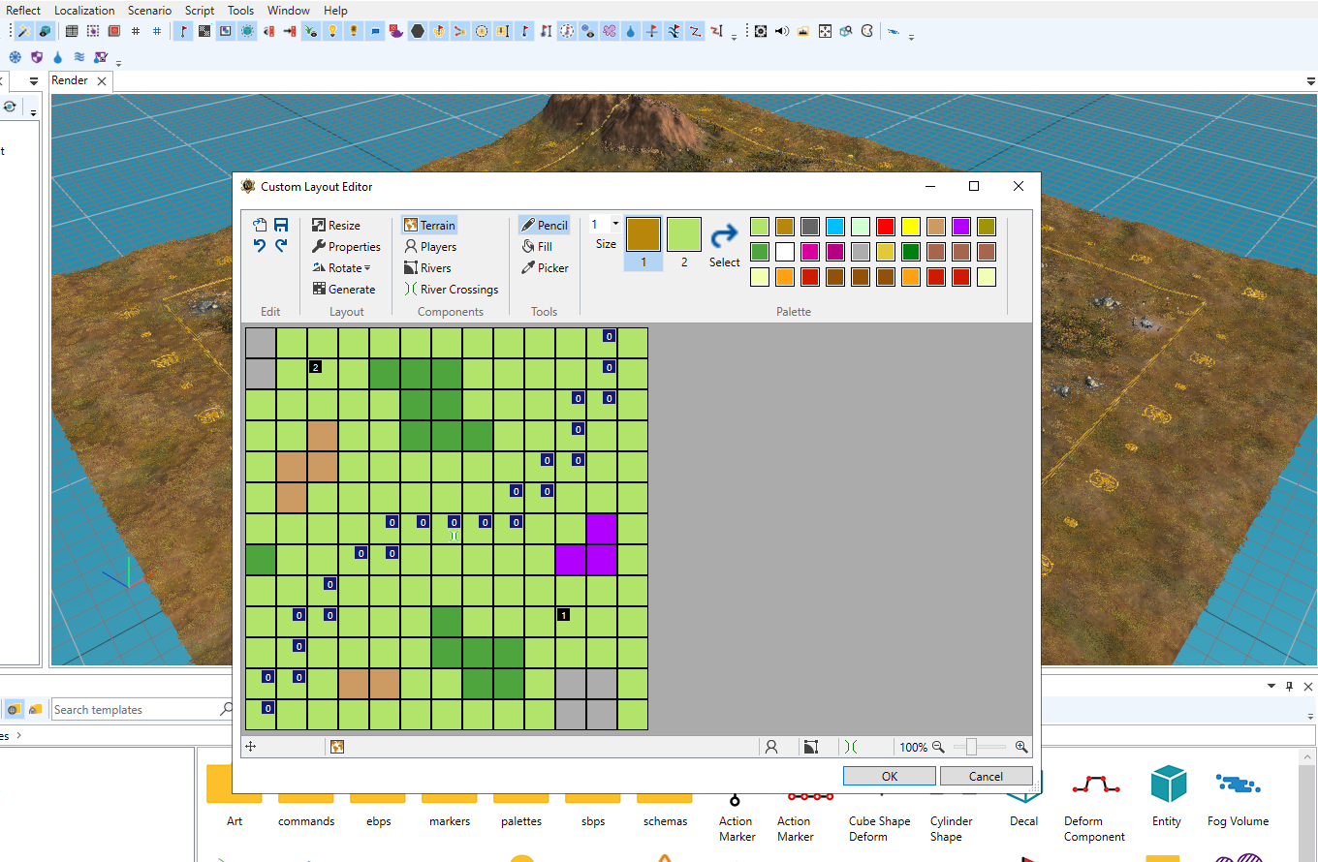Click the Undo arrow in Edit group

tap(260, 246)
